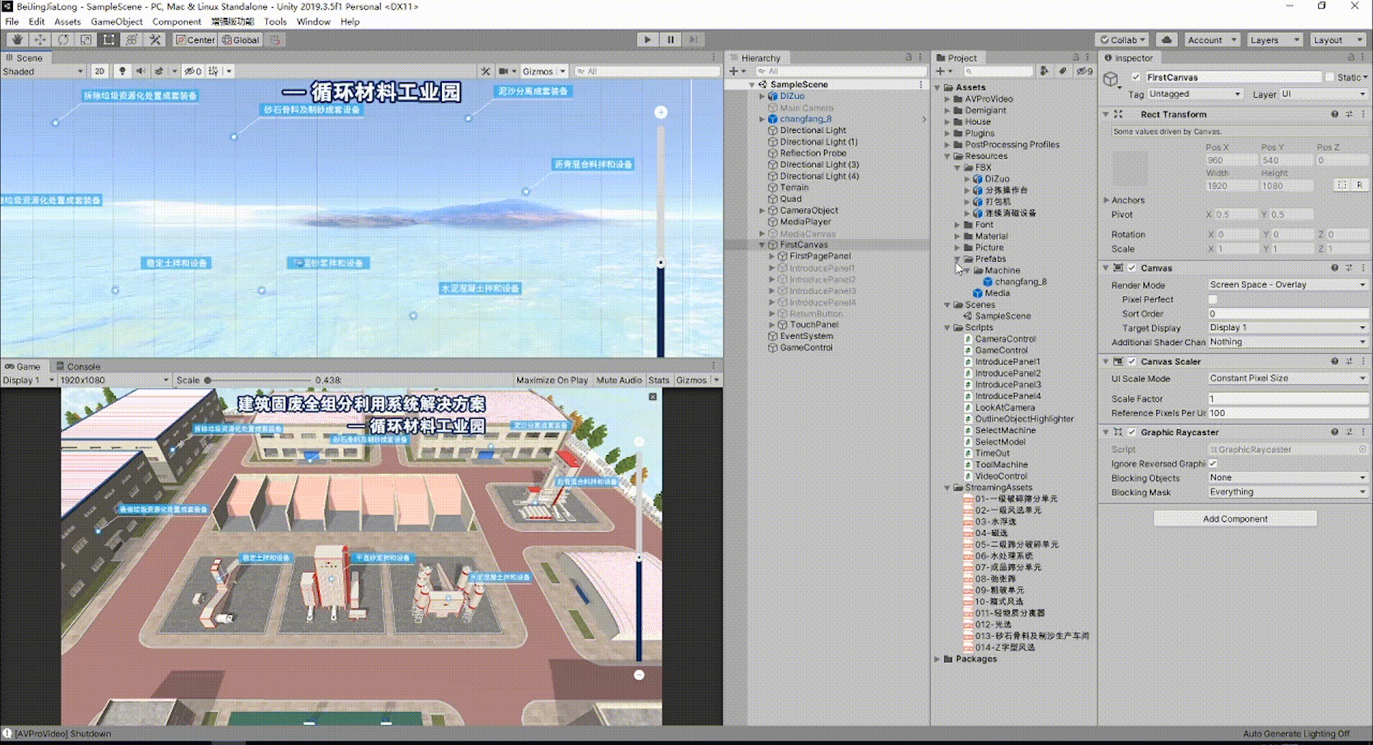This screenshot has width=1373, height=745.
Task: Adjust the Game view Scale slider
Action: pyautogui.click(x=208, y=380)
